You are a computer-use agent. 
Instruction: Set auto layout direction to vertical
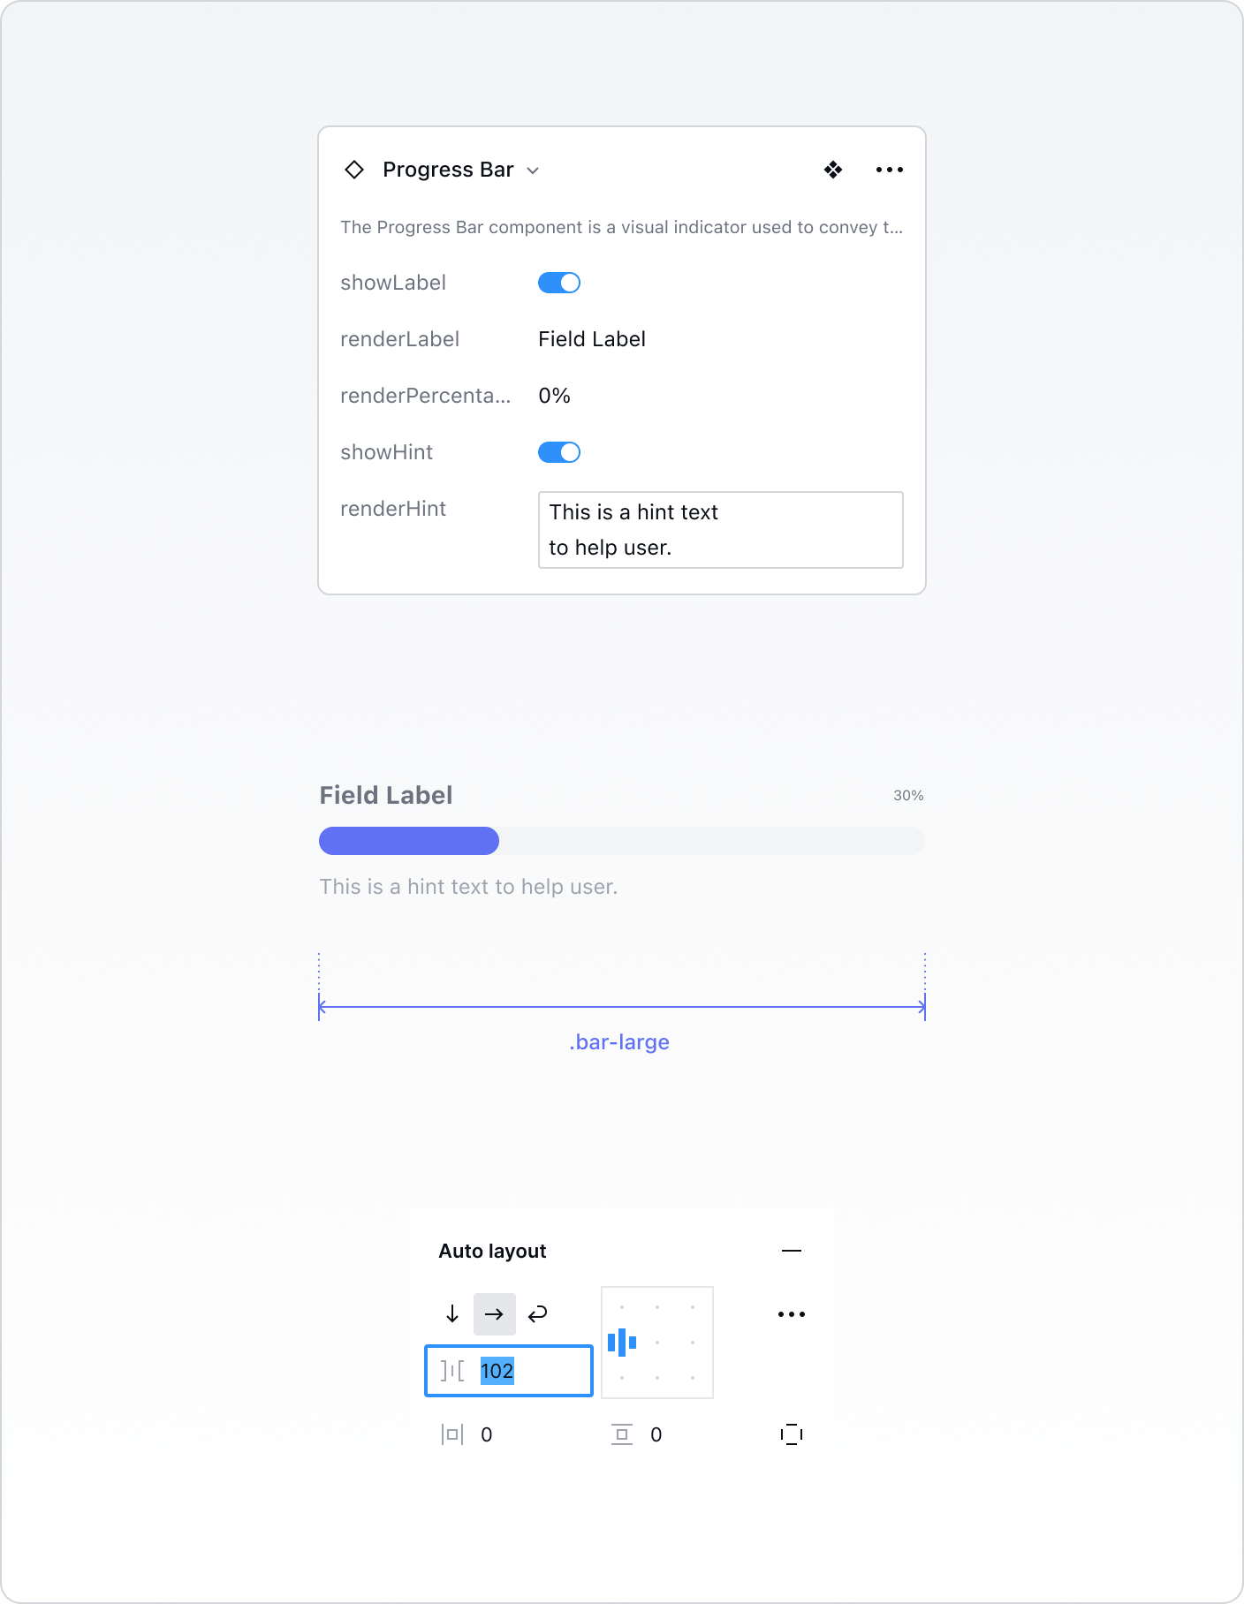click(x=452, y=1314)
